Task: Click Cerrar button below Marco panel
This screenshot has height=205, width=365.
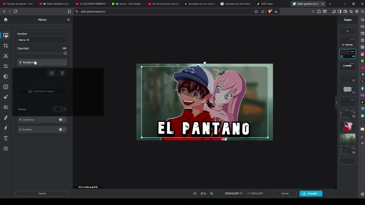Action: (x=42, y=194)
